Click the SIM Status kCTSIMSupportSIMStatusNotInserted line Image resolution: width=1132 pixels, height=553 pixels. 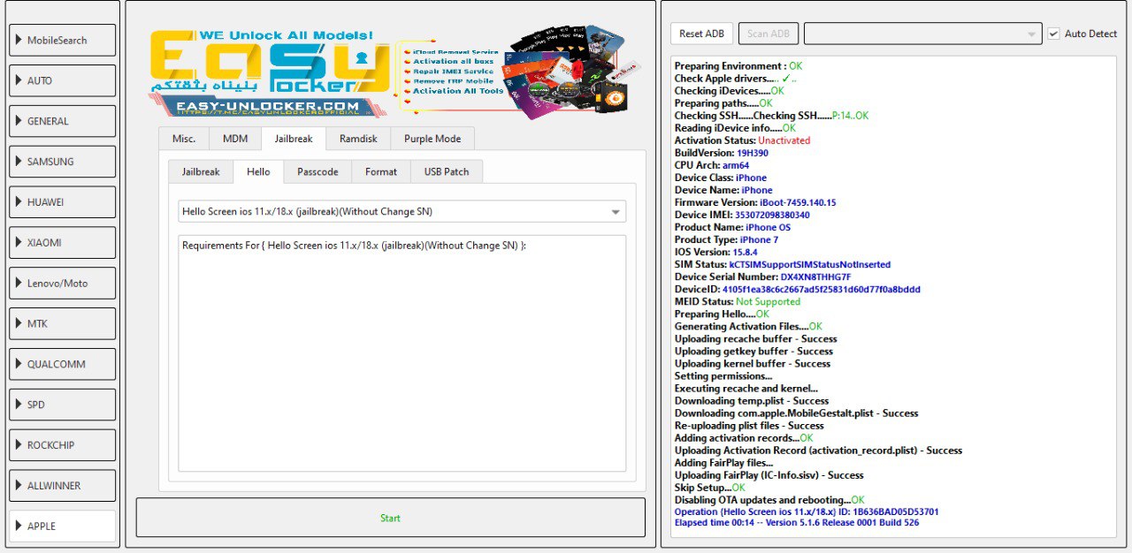point(782,264)
